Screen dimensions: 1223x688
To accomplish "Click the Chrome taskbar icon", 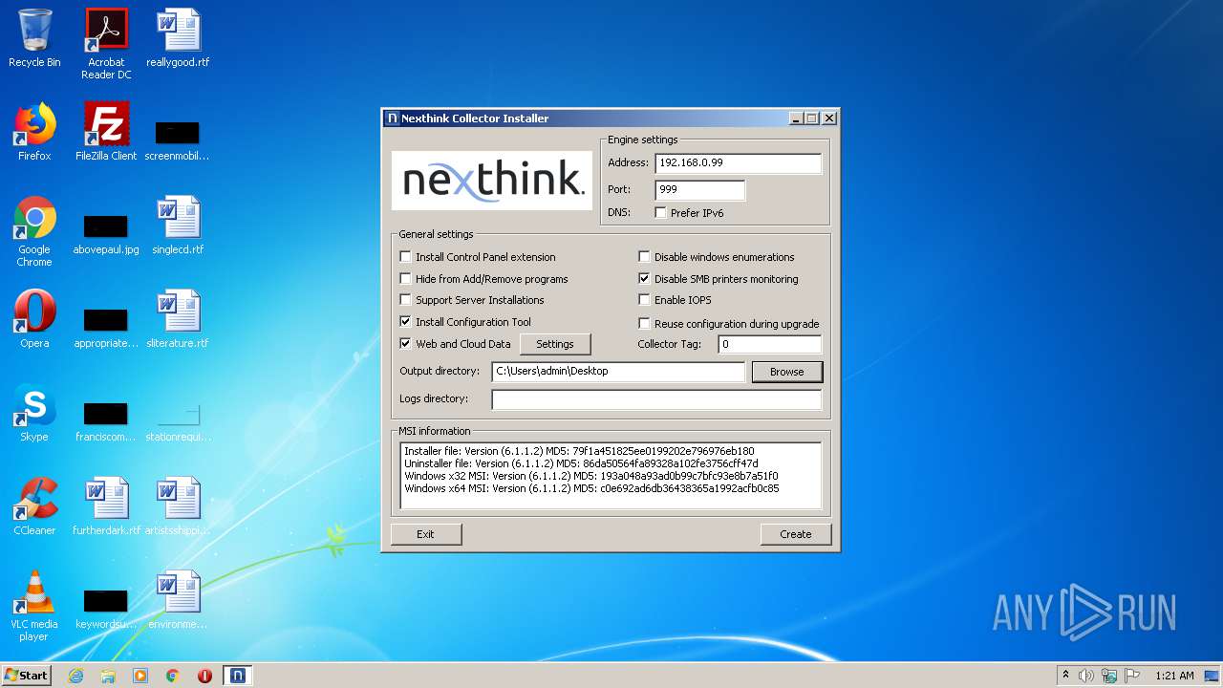I will pos(173,676).
